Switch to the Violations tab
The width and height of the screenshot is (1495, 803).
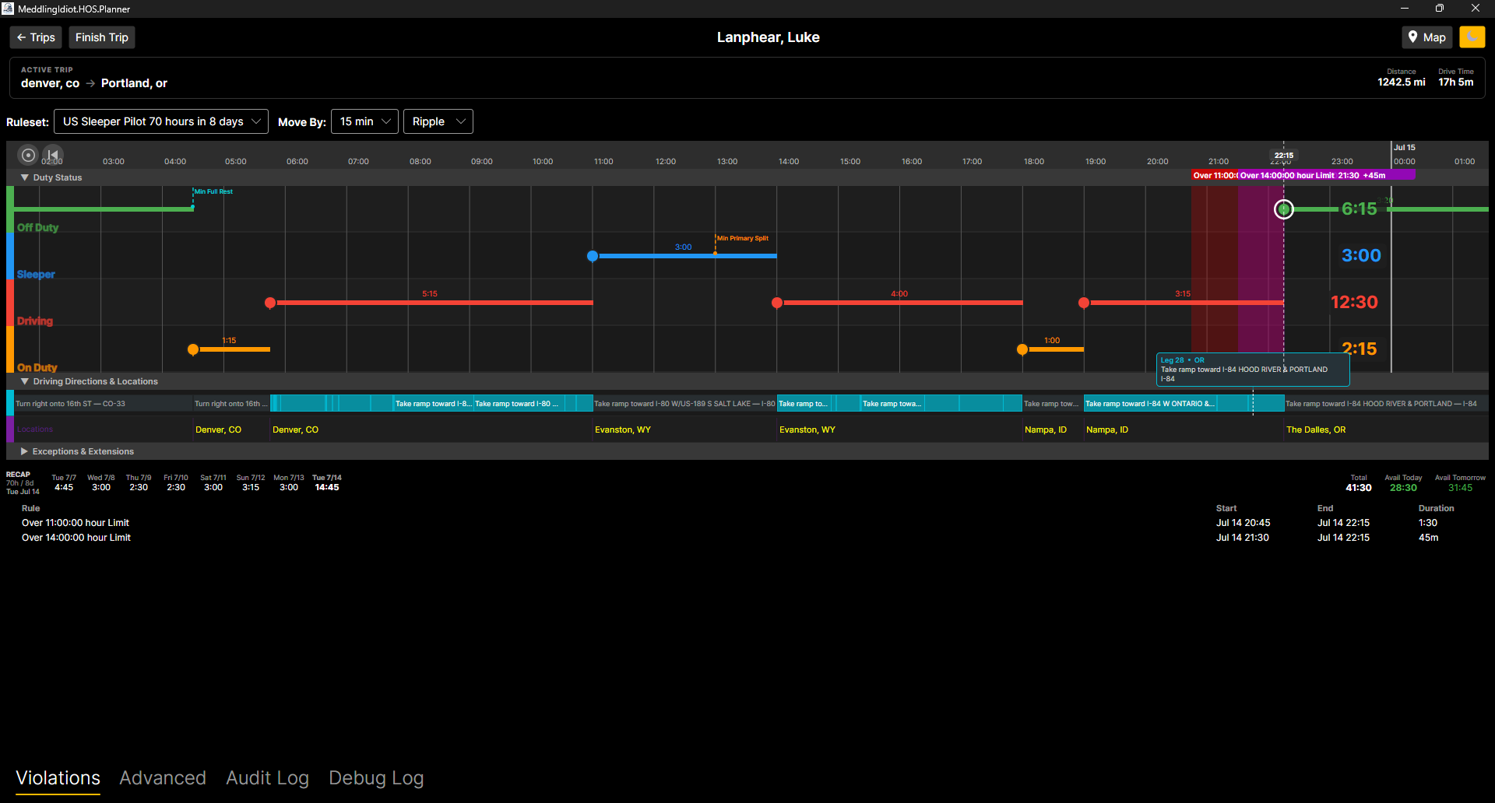click(58, 778)
